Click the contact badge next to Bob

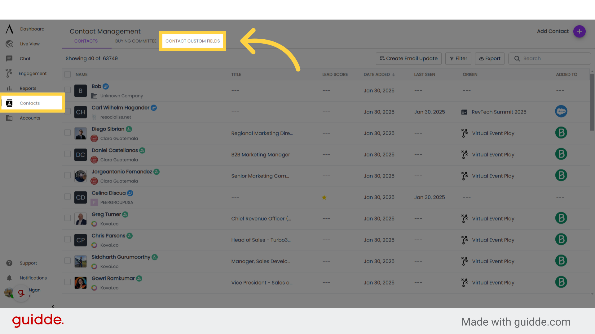106,86
